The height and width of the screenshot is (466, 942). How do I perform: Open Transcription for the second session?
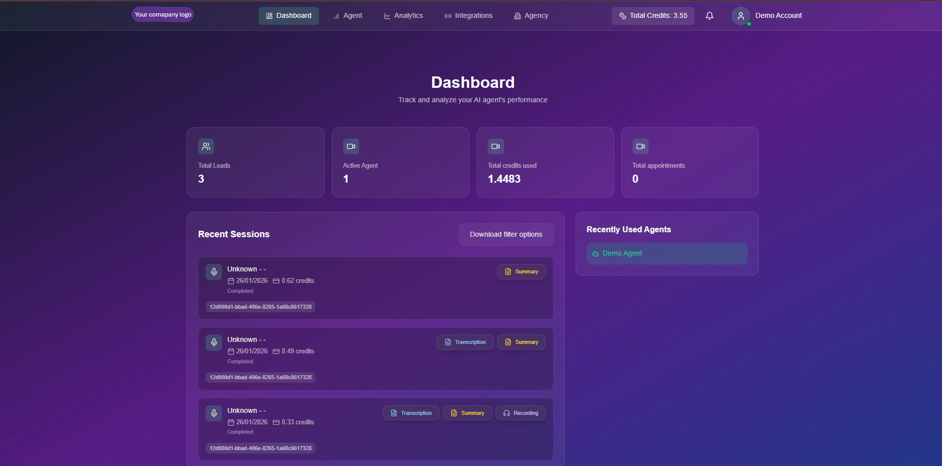coord(464,342)
